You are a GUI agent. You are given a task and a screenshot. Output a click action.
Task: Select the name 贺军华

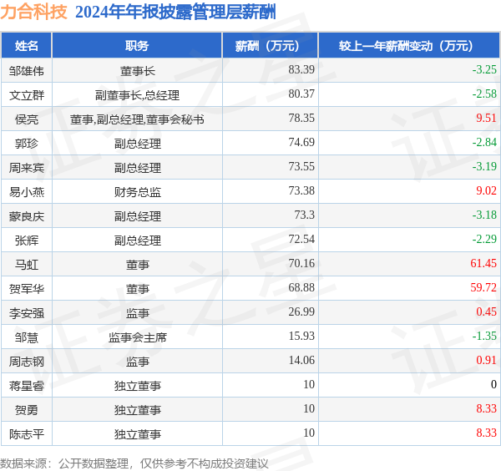(x=27, y=289)
